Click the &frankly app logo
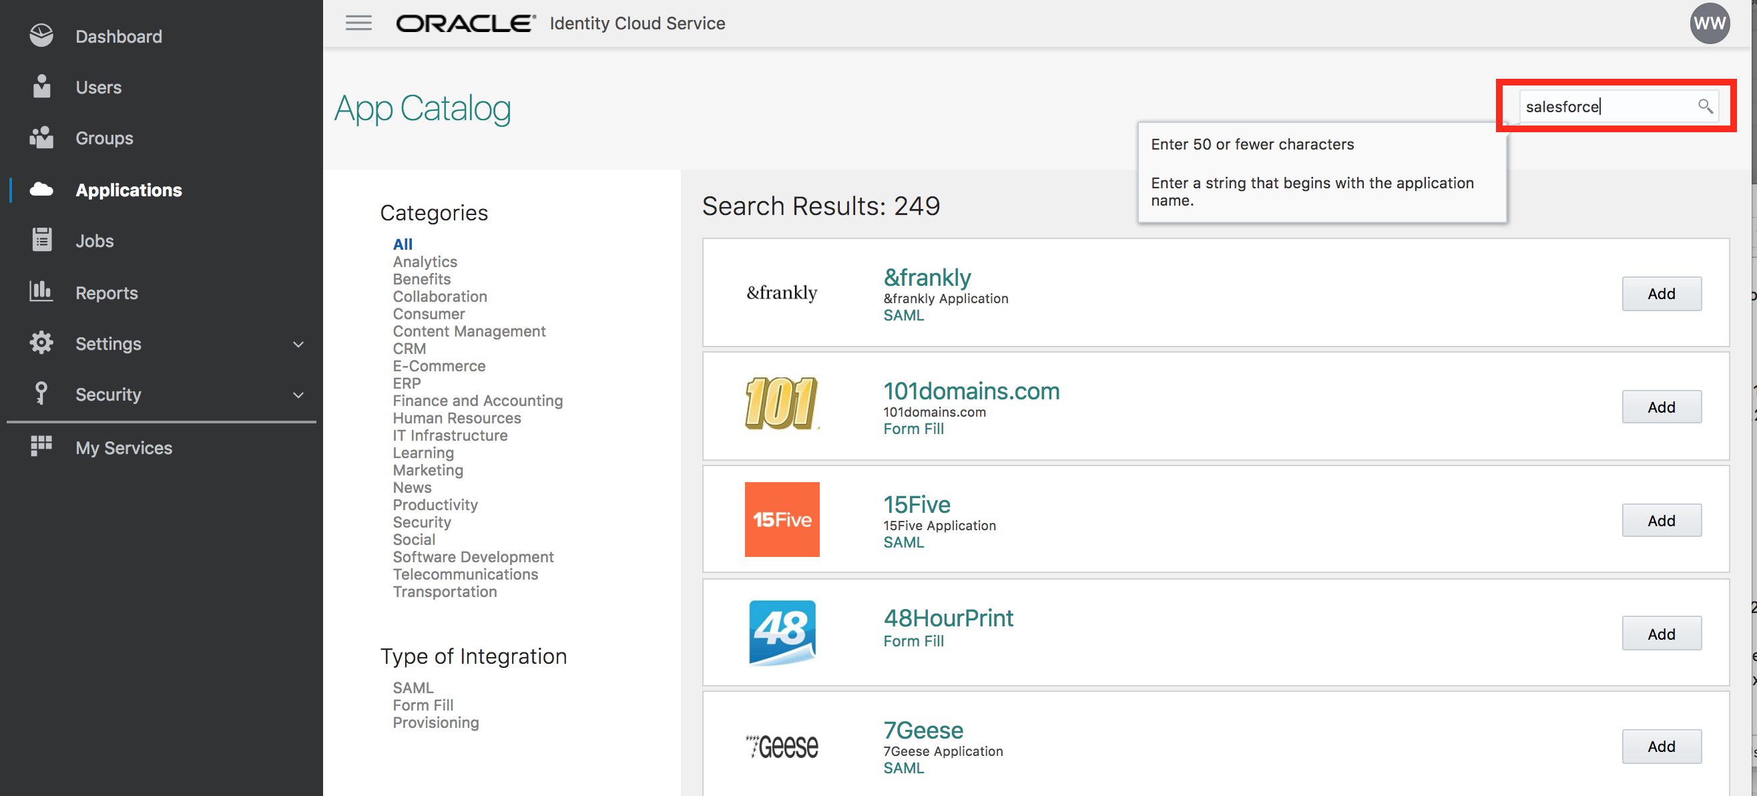1757x796 pixels. [782, 292]
